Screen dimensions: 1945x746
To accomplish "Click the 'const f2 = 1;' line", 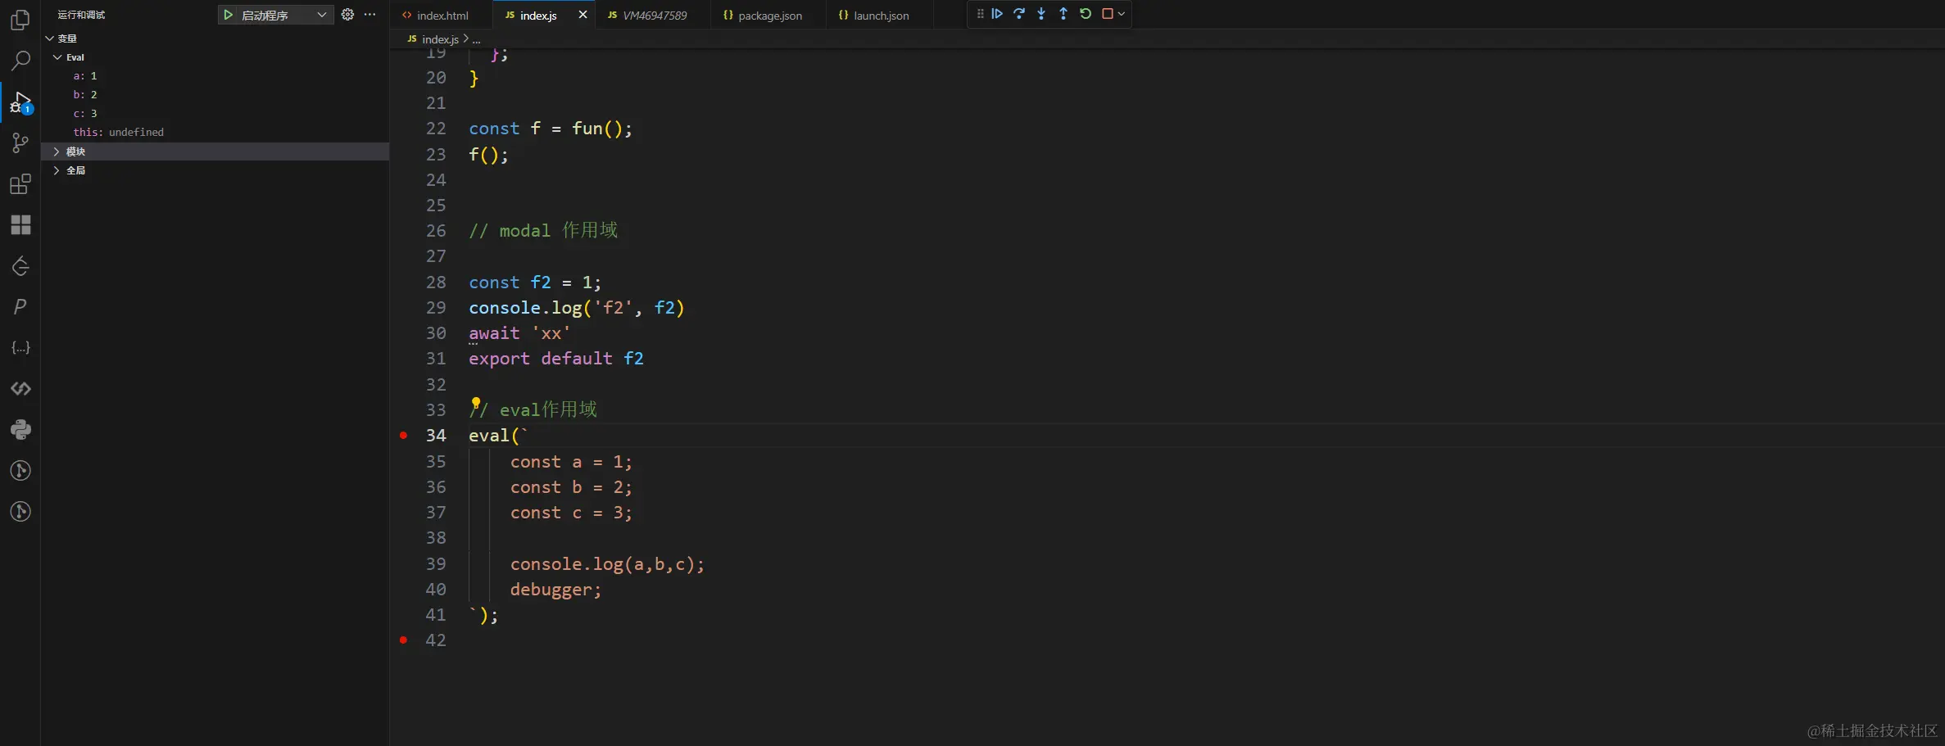I will 535,283.
